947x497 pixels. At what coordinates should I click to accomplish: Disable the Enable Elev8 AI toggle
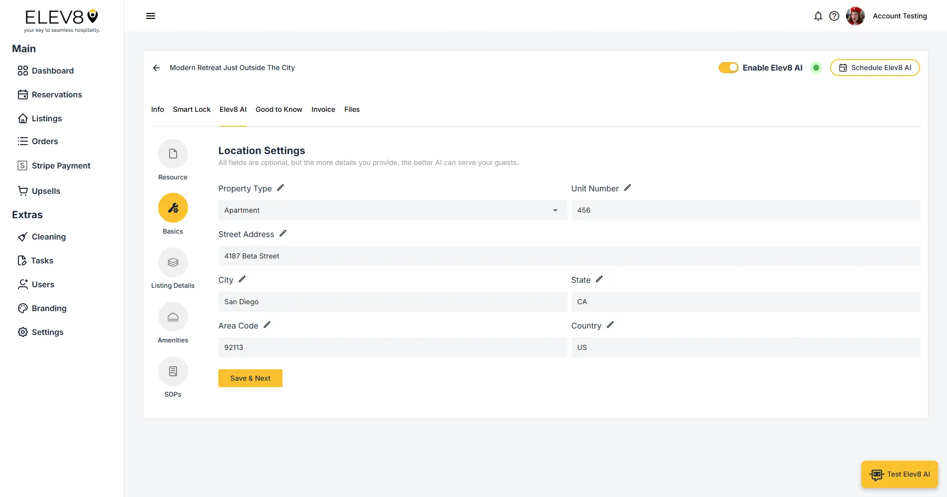click(728, 68)
